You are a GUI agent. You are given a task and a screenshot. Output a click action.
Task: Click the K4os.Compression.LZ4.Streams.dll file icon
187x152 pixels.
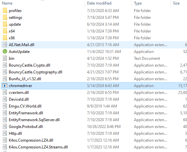[x=5, y=147]
